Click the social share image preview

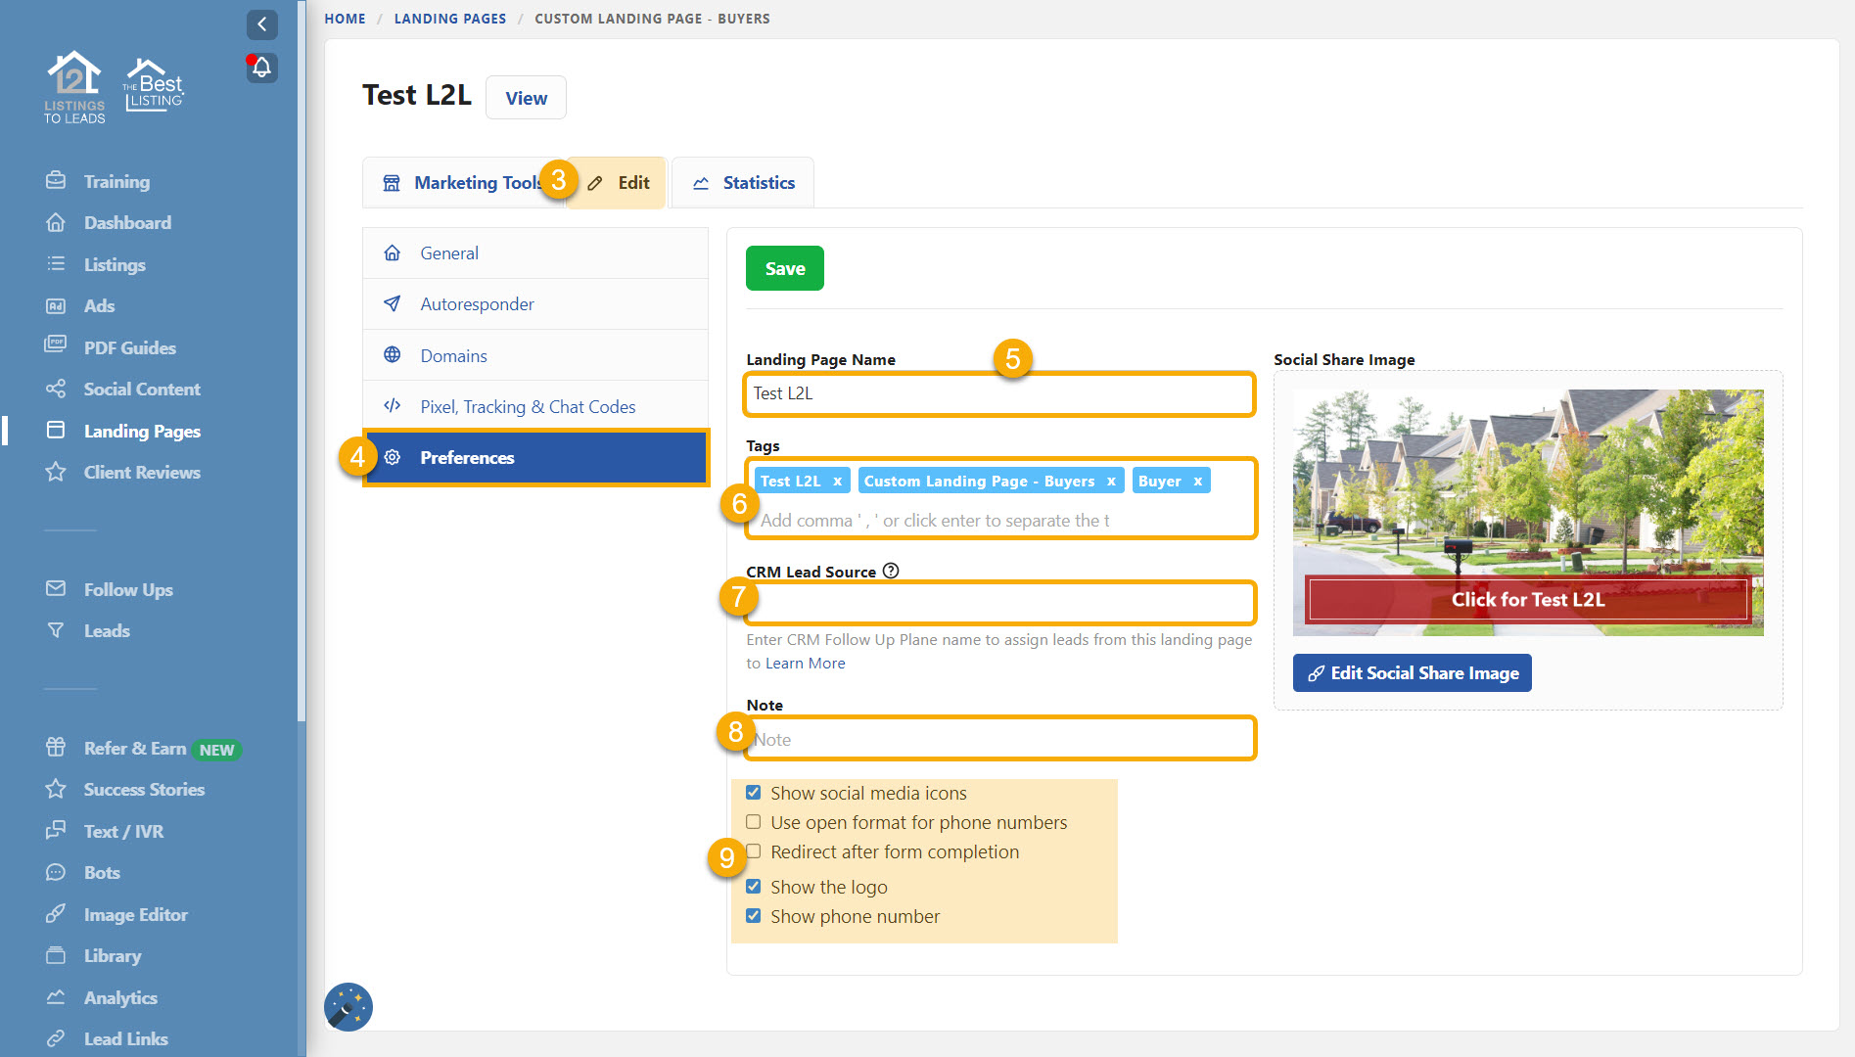[1527, 512]
